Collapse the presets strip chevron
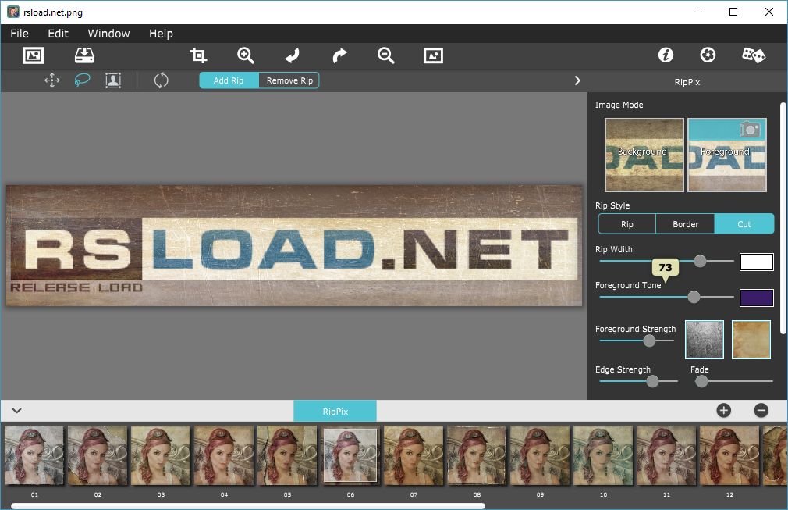Viewport: 788px width, 510px height. click(16, 411)
